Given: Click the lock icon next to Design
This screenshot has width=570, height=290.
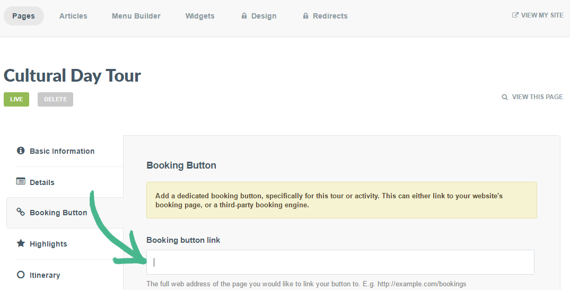Looking at the screenshot, I should tap(244, 16).
